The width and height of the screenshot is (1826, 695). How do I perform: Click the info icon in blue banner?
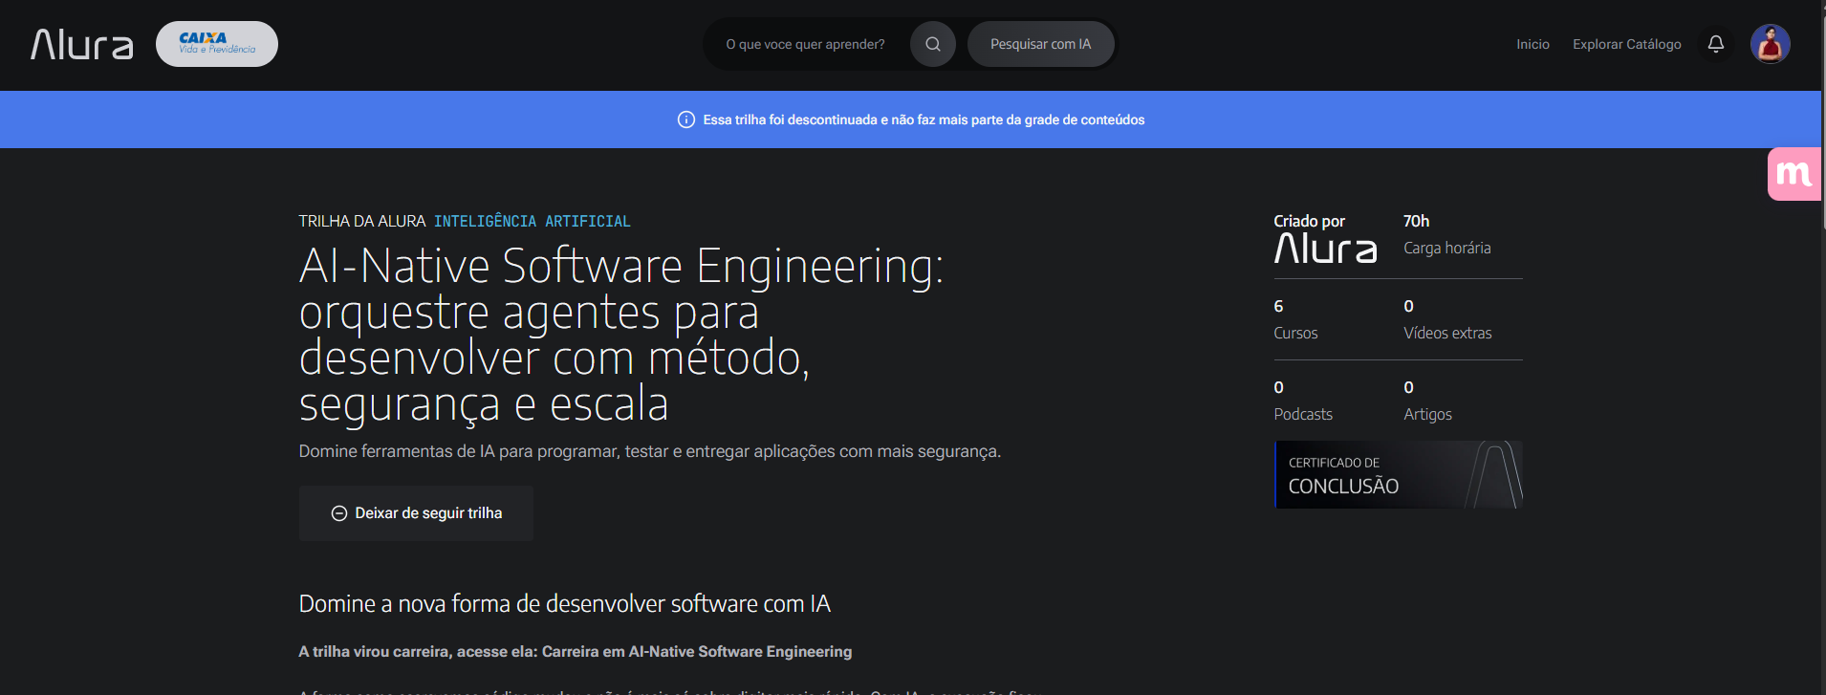[x=686, y=119]
